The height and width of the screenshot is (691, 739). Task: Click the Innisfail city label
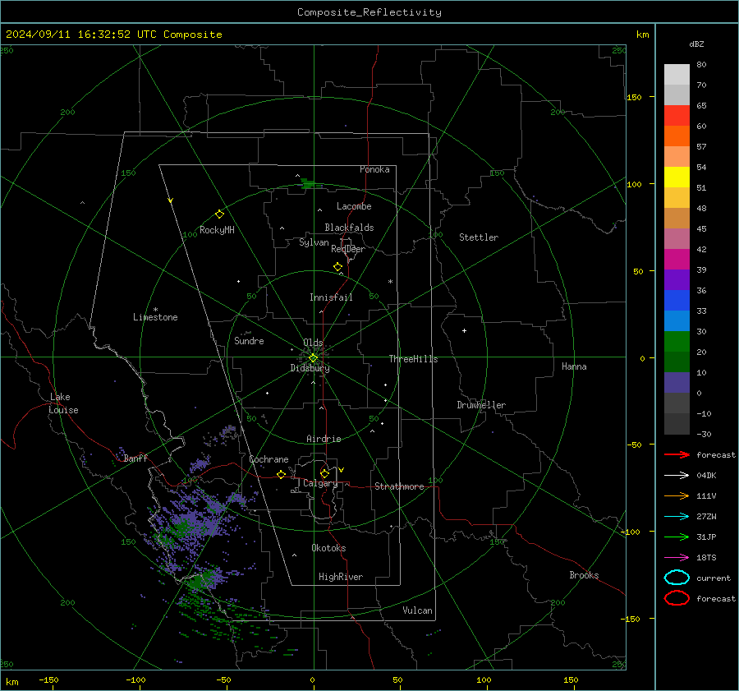331,297
